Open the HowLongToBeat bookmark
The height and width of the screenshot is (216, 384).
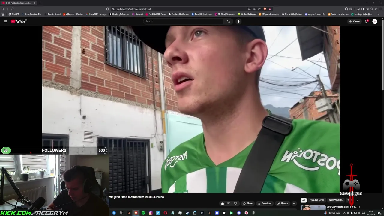(119, 14)
